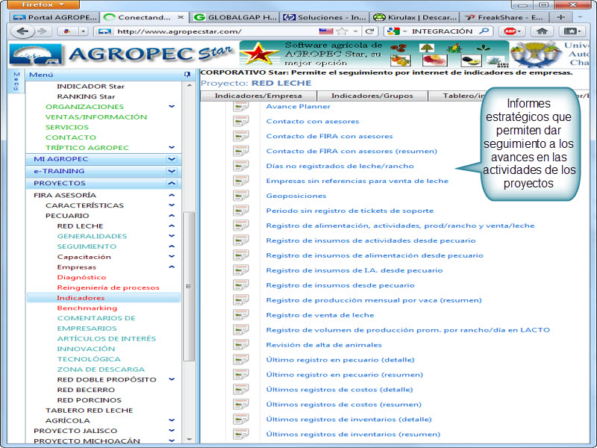Screen dimensions: 597x448
Task: Open the search engine dropdown arrow
Action: coord(404,31)
